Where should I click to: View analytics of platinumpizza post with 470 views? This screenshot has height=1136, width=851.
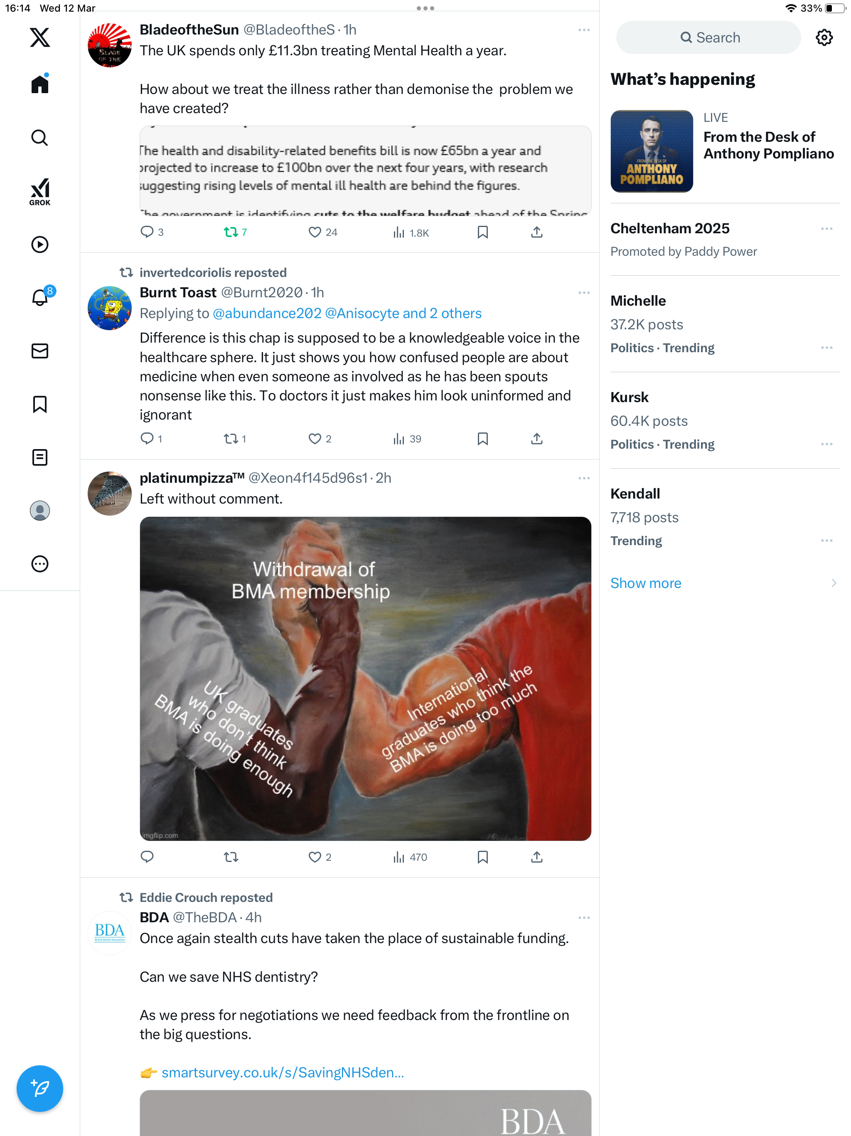click(410, 857)
